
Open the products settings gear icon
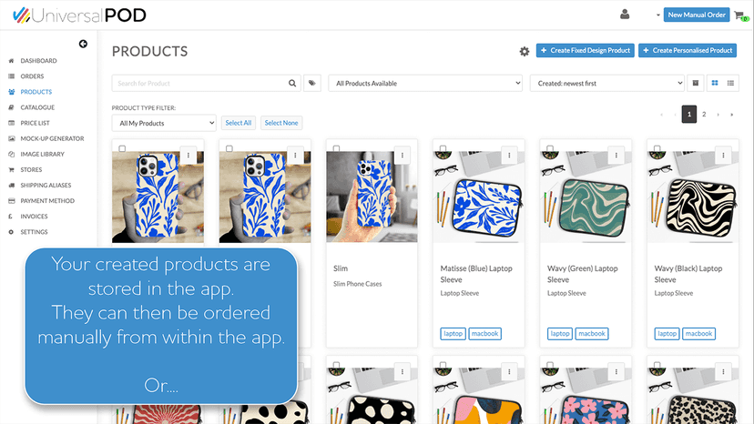525,51
